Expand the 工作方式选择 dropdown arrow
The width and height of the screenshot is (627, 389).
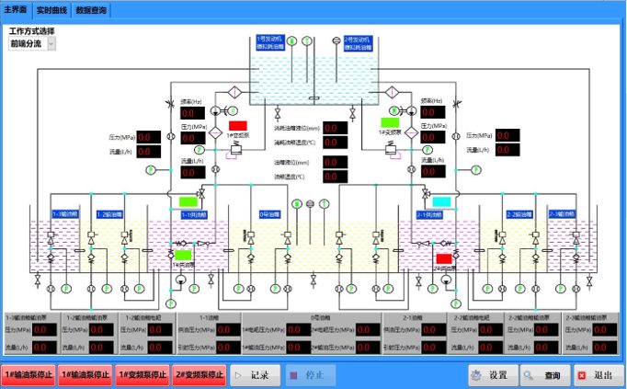[51, 43]
